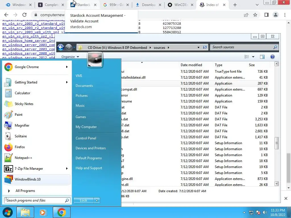Click the Start orb button
Screen dimensions: 291x218
(7, 212)
